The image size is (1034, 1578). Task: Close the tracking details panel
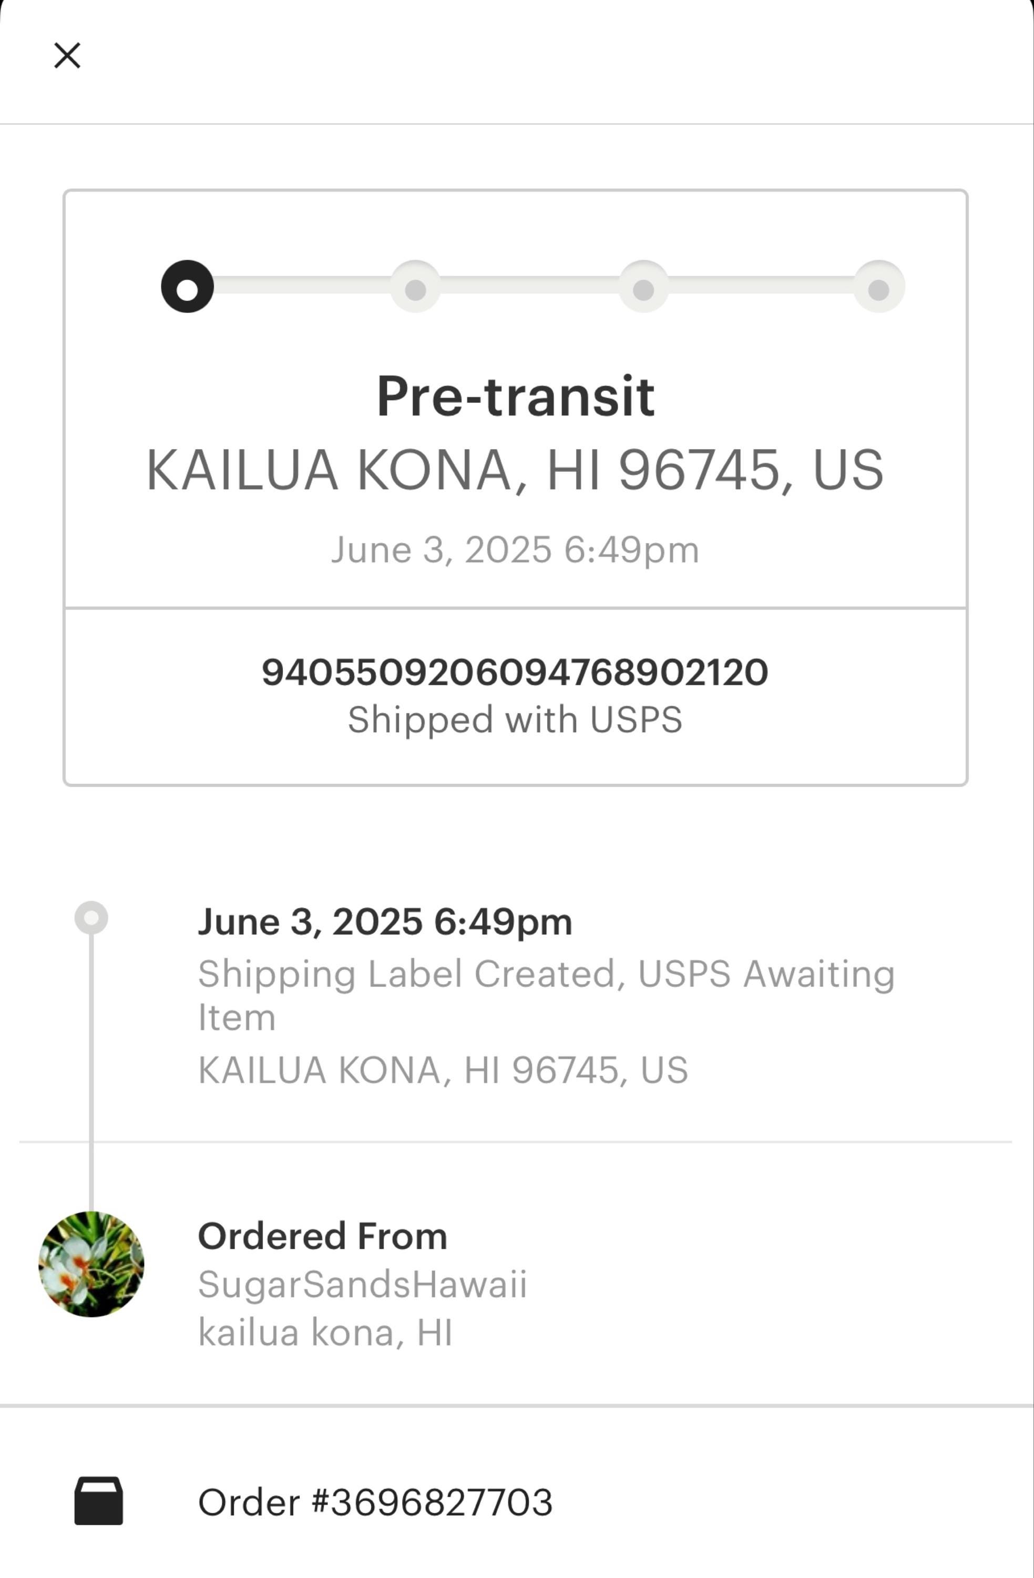tap(67, 56)
